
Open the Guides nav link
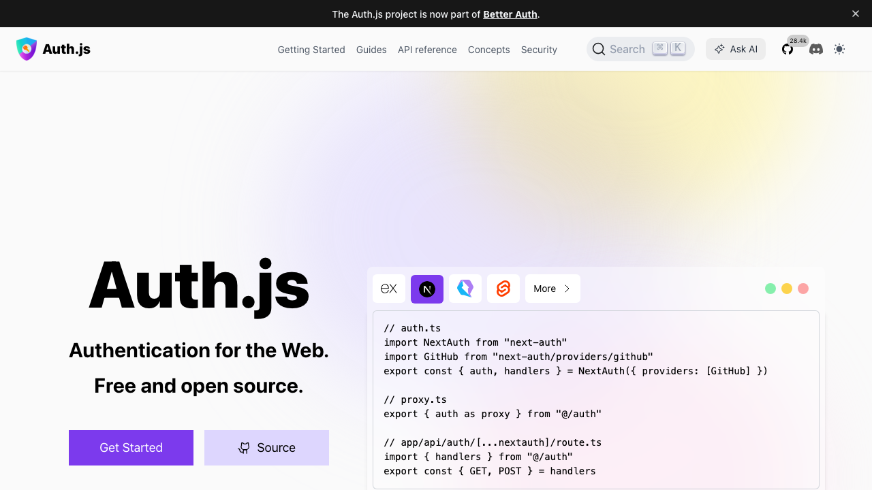[371, 50]
